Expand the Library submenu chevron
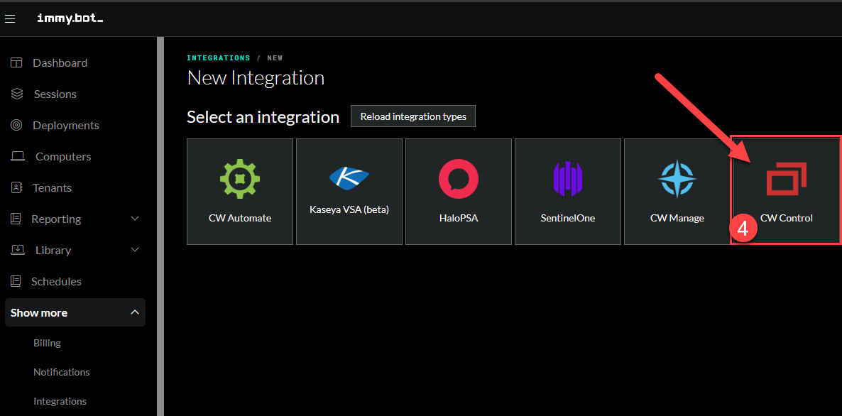 click(x=135, y=250)
